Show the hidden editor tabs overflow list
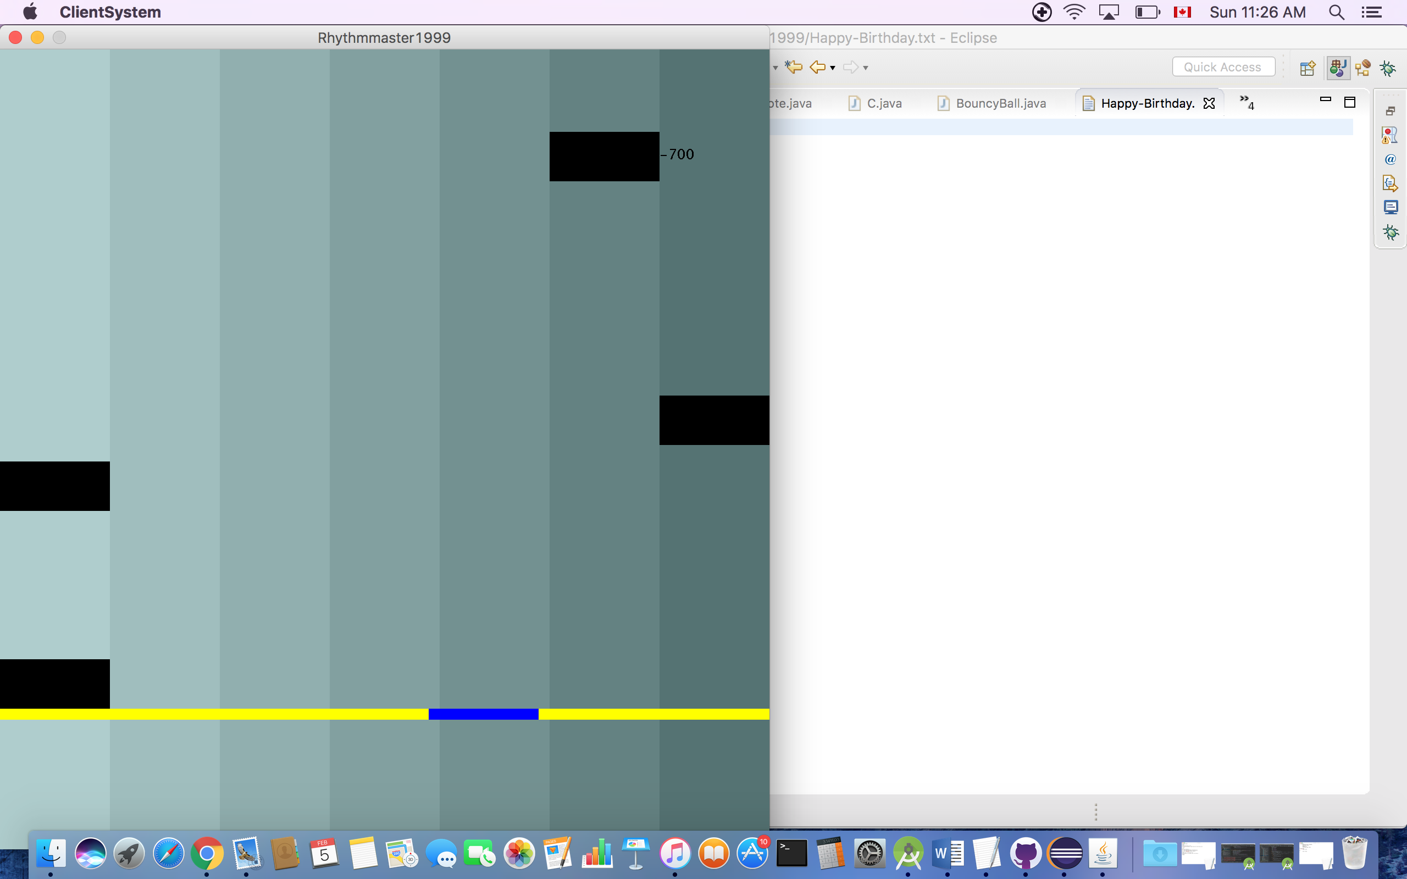This screenshot has height=879, width=1407. pyautogui.click(x=1247, y=102)
